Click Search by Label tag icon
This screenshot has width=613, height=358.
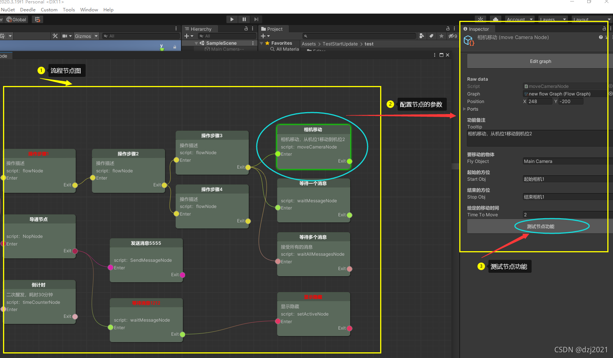point(431,36)
